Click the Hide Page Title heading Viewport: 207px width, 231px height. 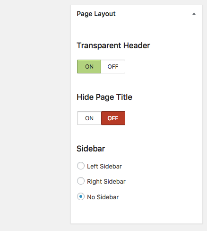pyautogui.click(x=104, y=97)
